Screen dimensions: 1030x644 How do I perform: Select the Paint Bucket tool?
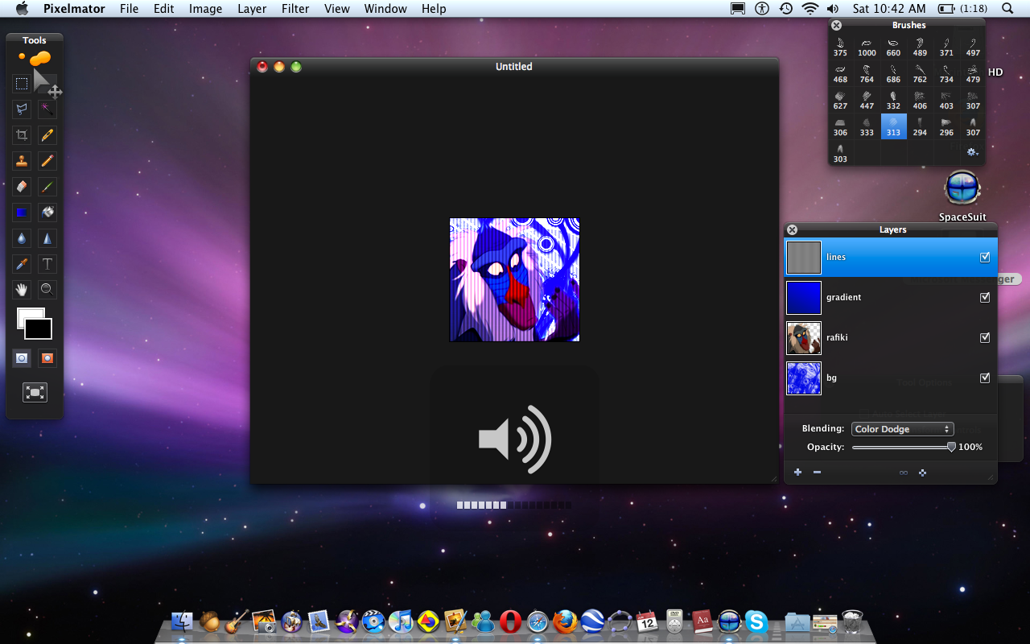(x=47, y=213)
